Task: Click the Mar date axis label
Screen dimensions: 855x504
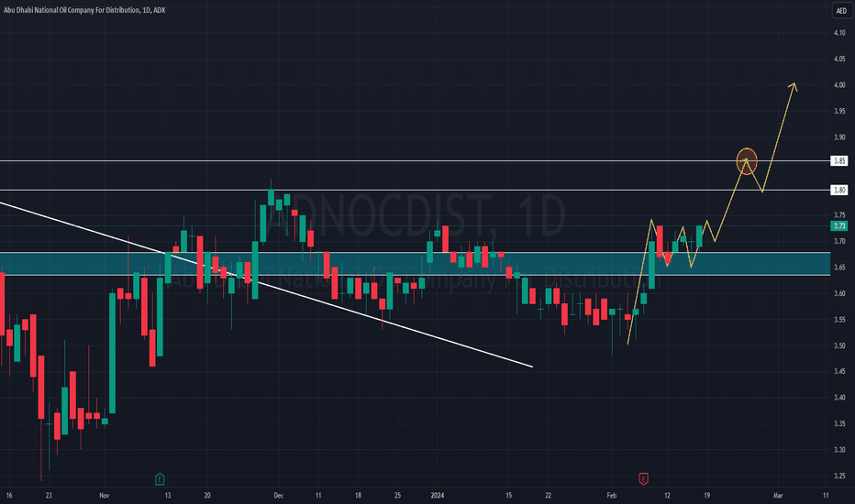Action: click(778, 495)
